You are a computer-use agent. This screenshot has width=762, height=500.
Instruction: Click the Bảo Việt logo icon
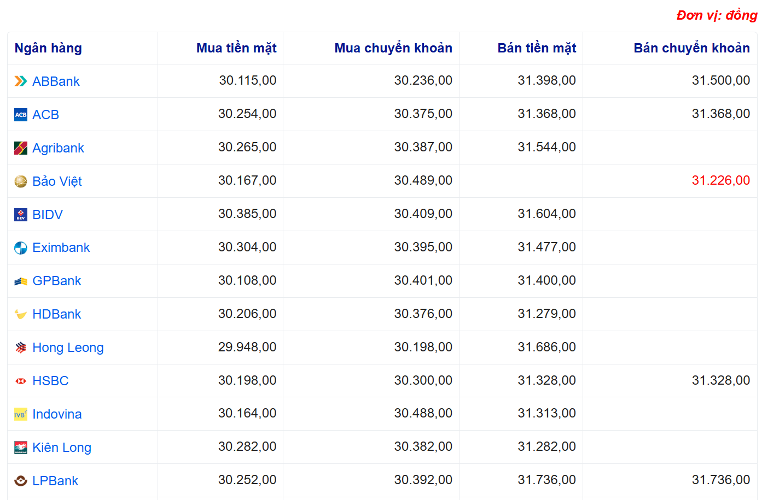[20, 181]
